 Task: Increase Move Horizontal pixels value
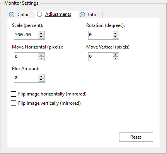(x=41, y=55)
